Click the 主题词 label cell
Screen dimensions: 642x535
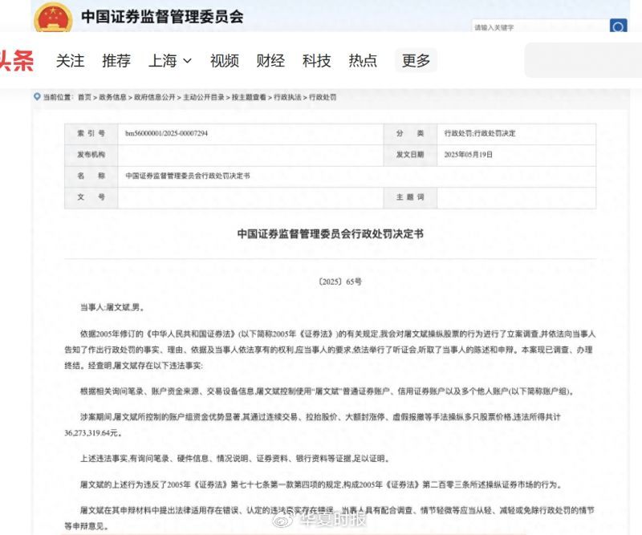coord(410,197)
